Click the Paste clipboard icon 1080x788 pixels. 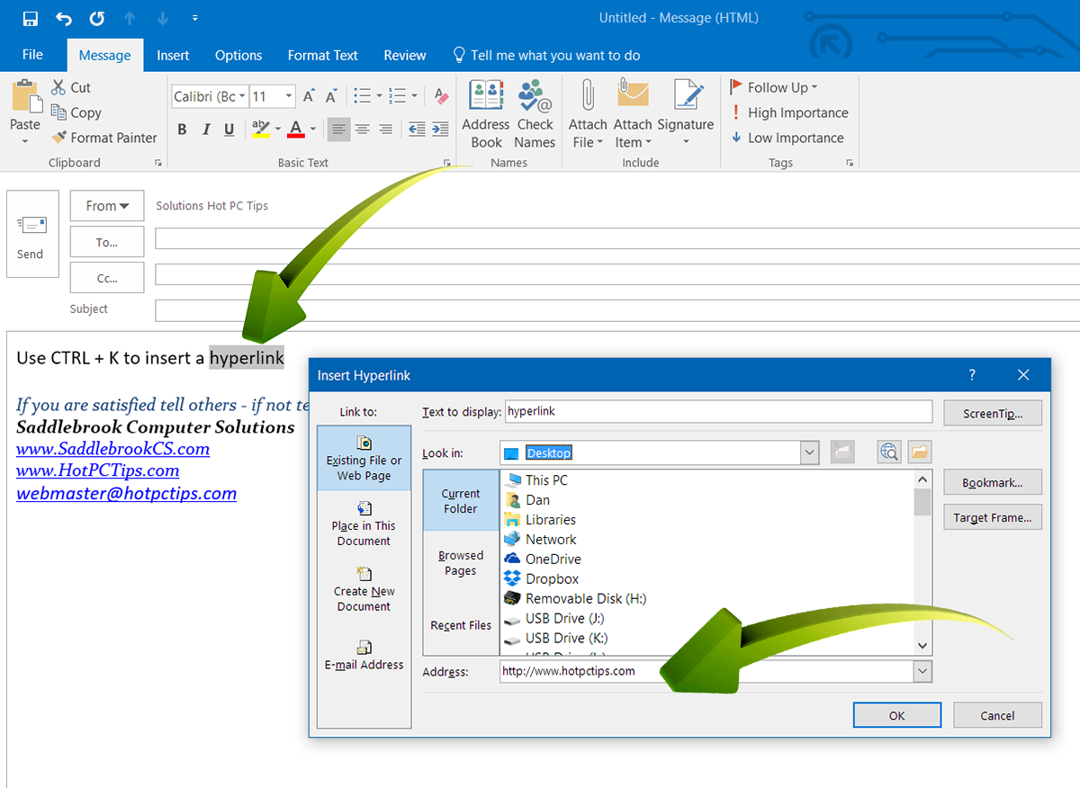[25, 97]
